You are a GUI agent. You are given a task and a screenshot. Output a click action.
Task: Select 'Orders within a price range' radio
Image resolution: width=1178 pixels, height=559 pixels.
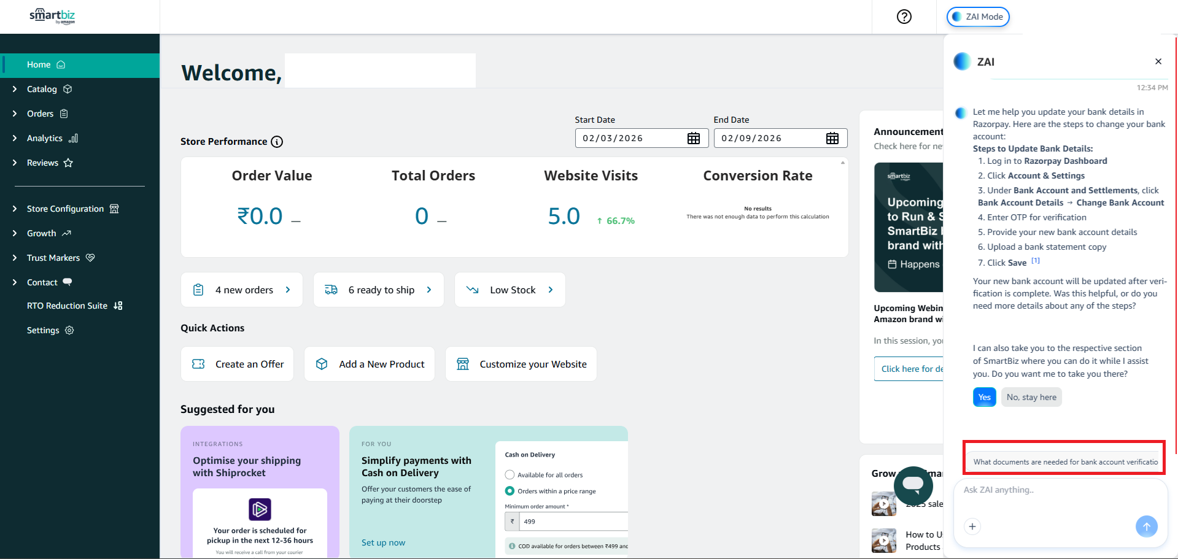[x=510, y=491]
